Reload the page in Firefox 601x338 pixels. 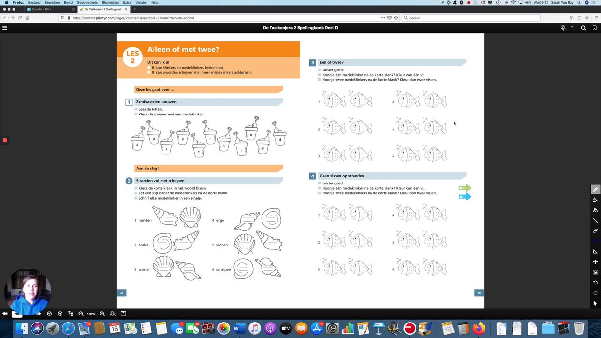coord(20,18)
